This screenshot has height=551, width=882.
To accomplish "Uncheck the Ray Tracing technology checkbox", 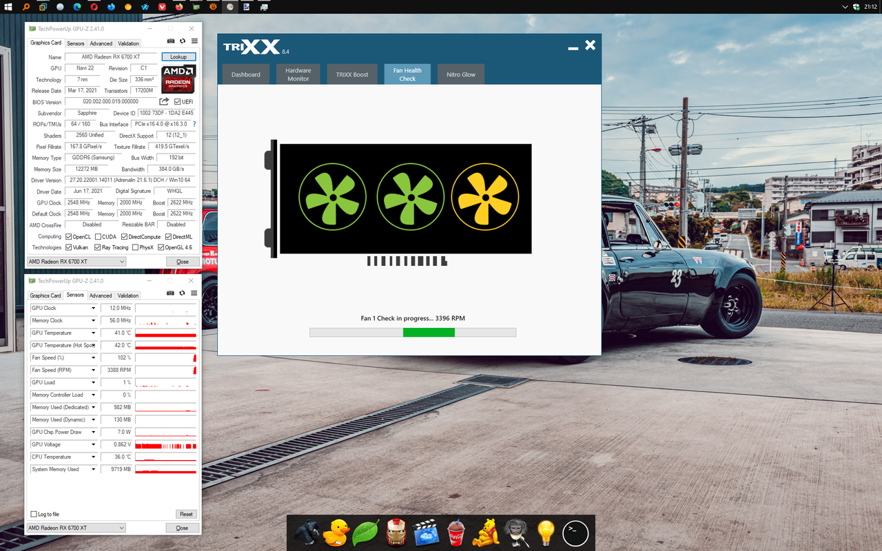I will 97,247.
